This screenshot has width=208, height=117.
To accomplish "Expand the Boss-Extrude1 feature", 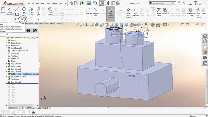I will click(x=7, y=64).
